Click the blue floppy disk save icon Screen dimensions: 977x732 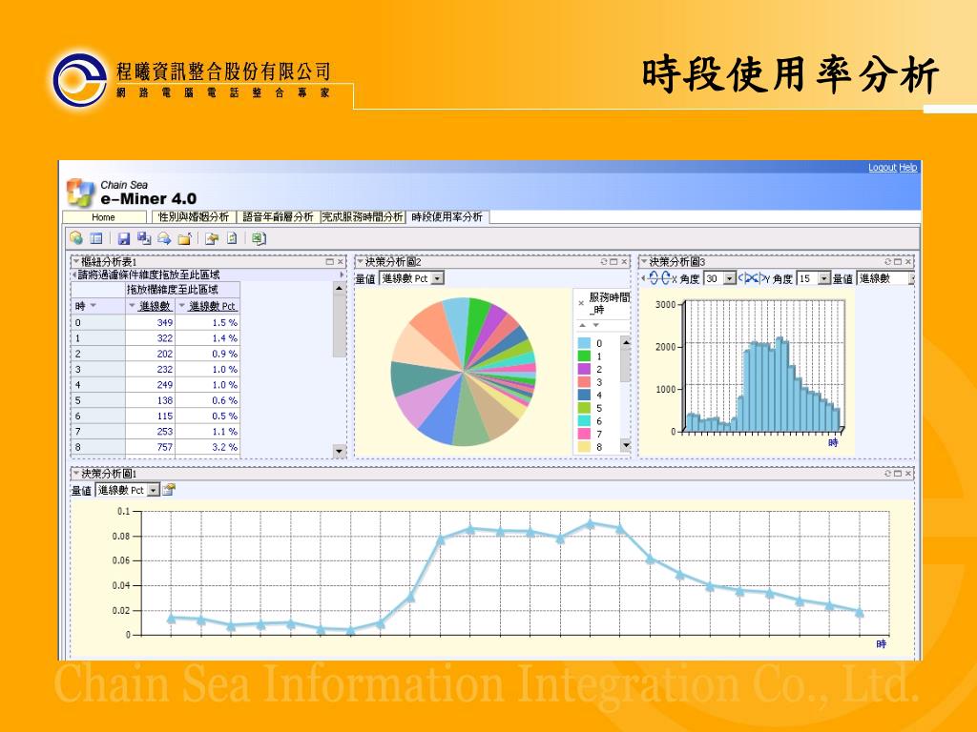click(x=124, y=237)
